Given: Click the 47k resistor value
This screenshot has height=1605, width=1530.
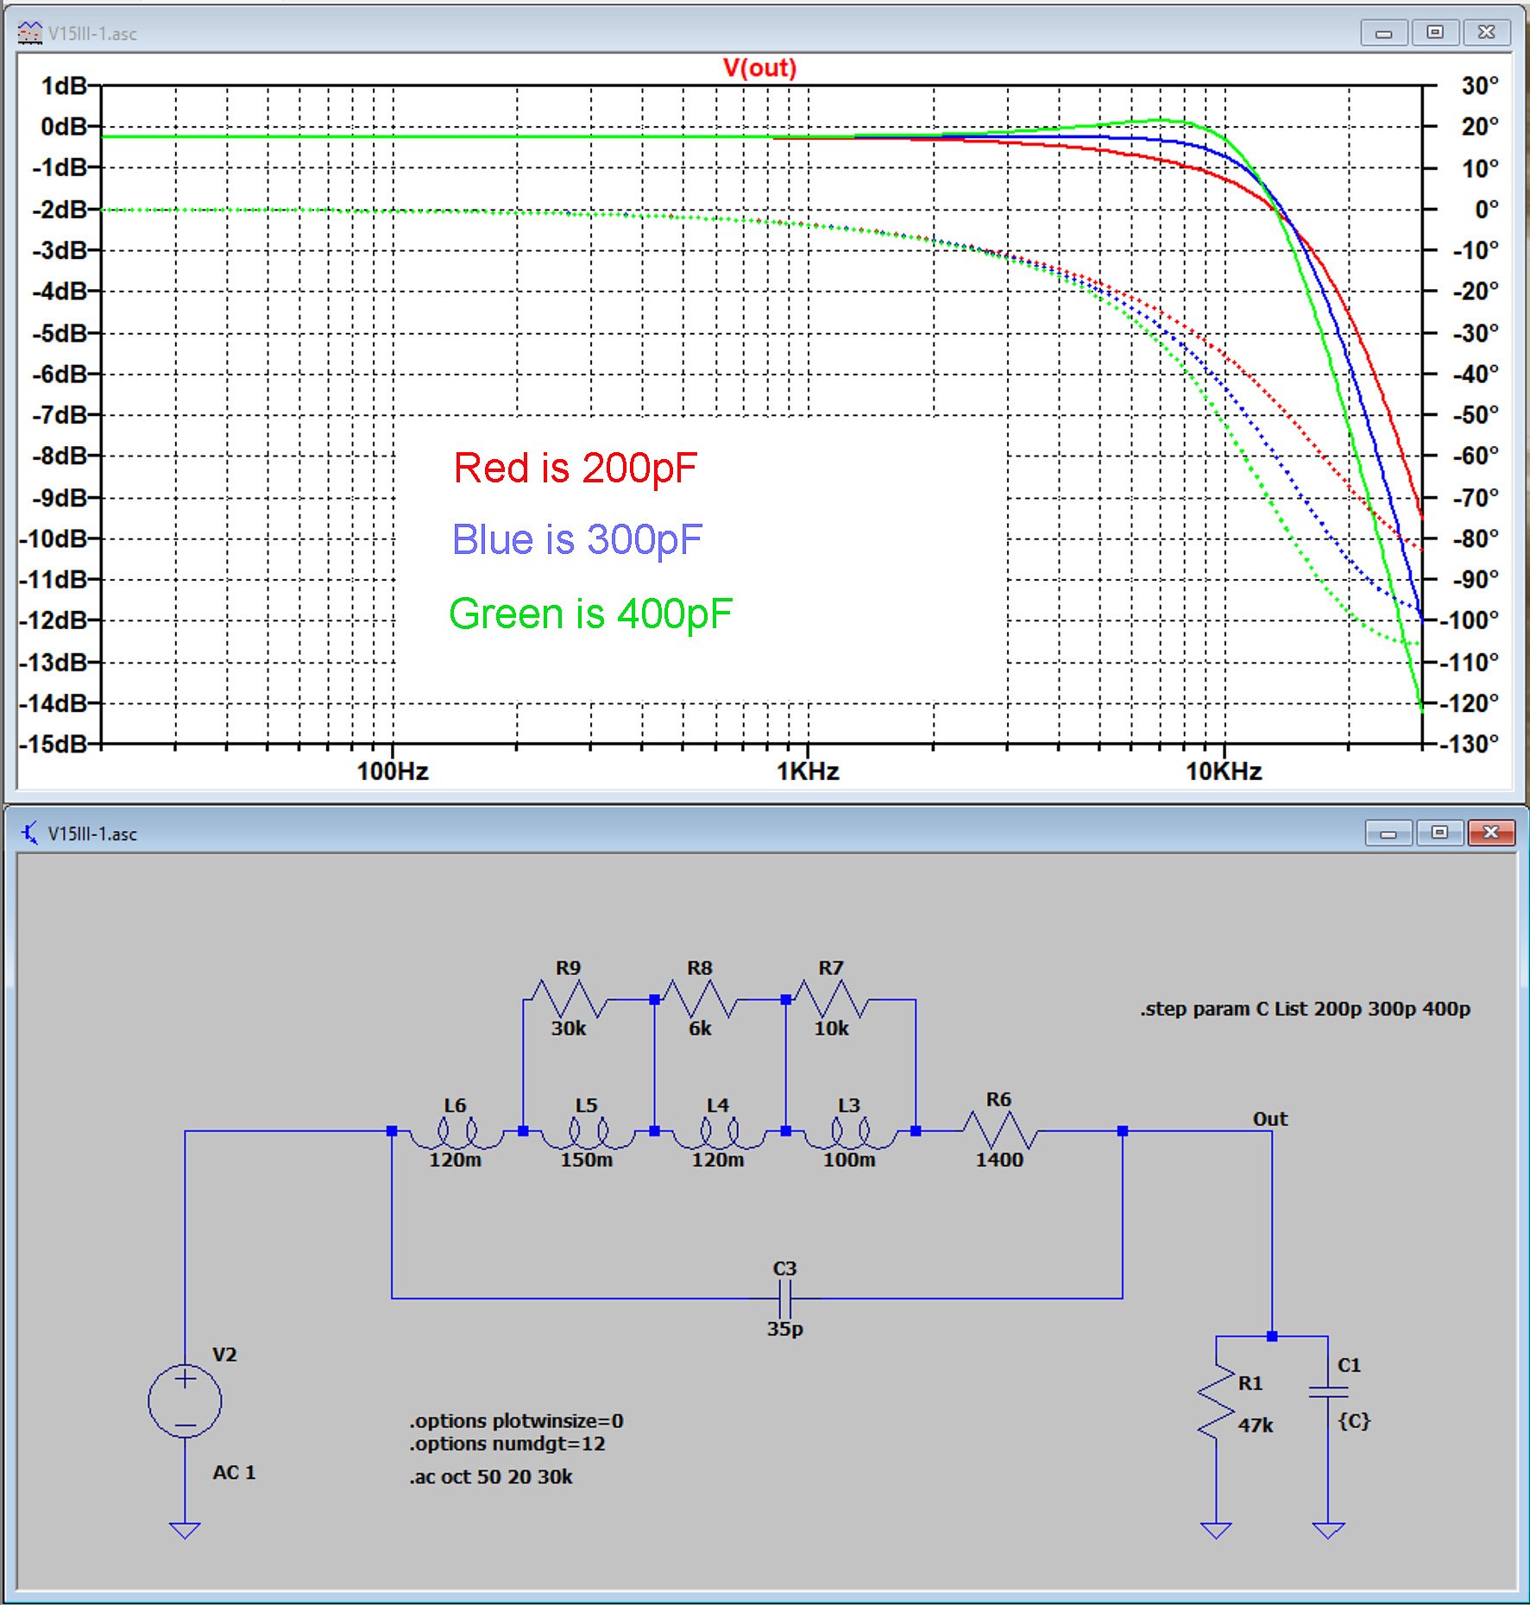Looking at the screenshot, I should (x=1255, y=1426).
